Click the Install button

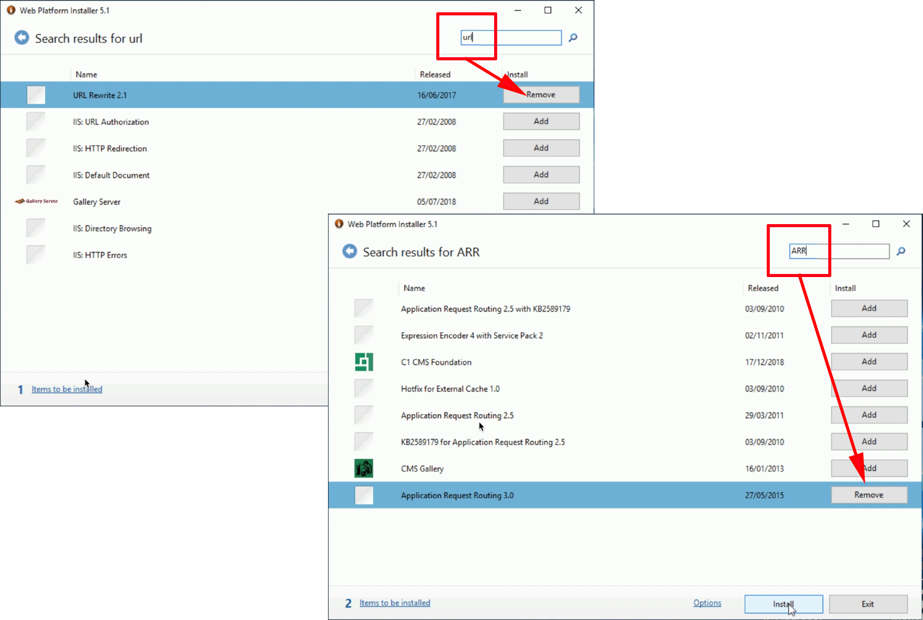pos(783,604)
